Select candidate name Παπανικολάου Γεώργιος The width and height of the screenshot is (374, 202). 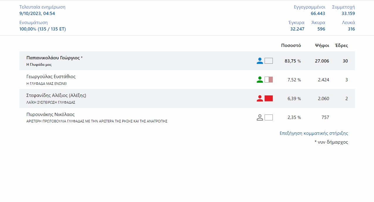pyautogui.click(x=53, y=58)
